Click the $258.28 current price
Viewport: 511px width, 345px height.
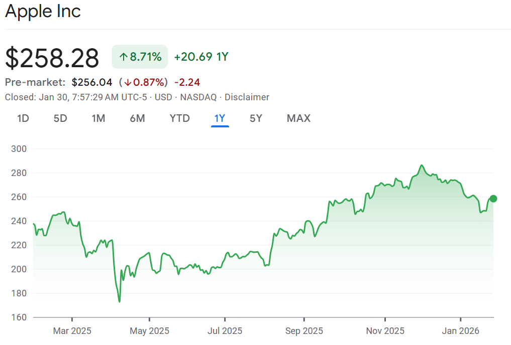coord(52,58)
